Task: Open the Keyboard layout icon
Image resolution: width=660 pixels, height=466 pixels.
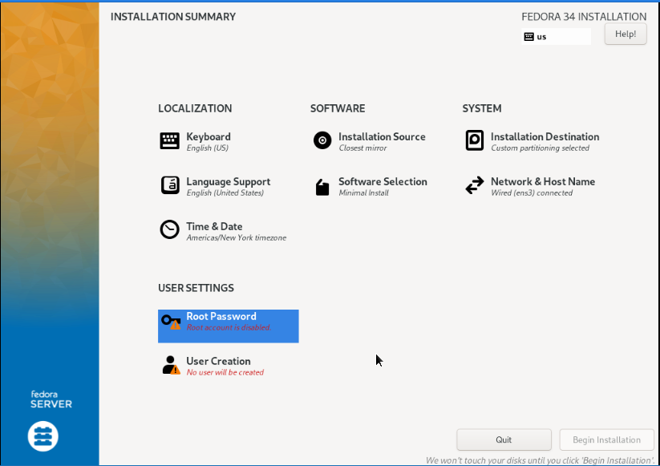Action: pyautogui.click(x=170, y=140)
